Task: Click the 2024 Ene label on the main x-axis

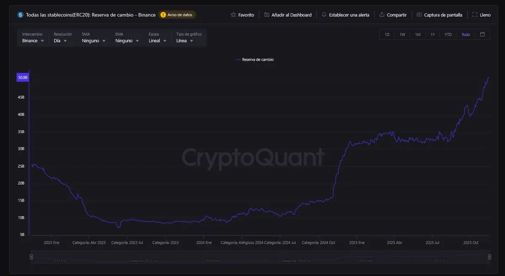Action: pyautogui.click(x=204, y=242)
